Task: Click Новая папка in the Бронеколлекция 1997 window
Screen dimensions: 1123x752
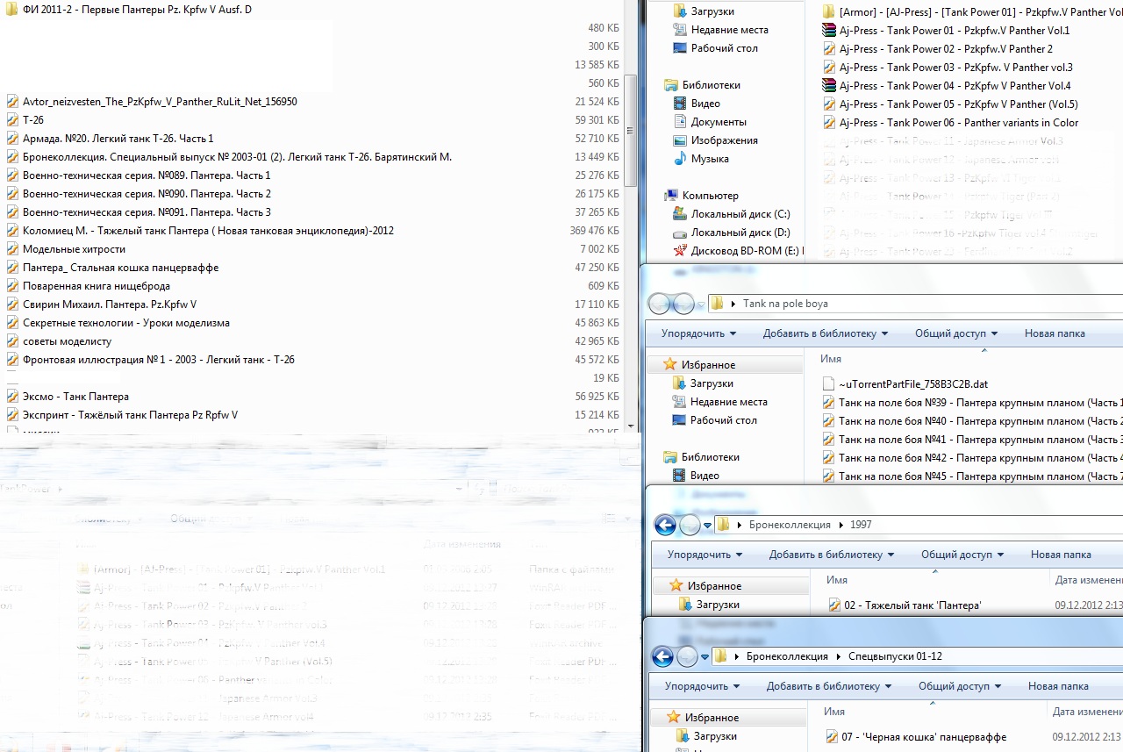Action: (1061, 555)
